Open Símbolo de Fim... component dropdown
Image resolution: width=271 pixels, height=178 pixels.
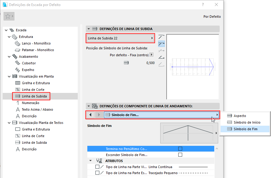(x=161, y=115)
